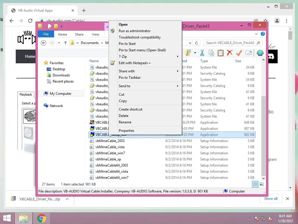The width and height of the screenshot is (298, 224).
Task: Switch to Large icons view in status bar
Action: coord(262,184)
